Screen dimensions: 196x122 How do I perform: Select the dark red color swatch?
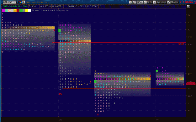18,10
